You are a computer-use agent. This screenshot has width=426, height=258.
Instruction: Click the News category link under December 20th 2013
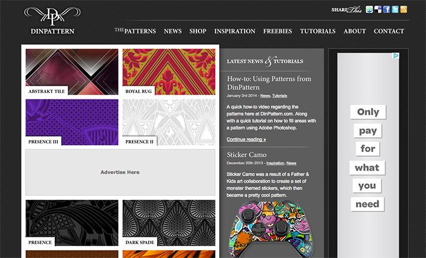tap(292, 163)
